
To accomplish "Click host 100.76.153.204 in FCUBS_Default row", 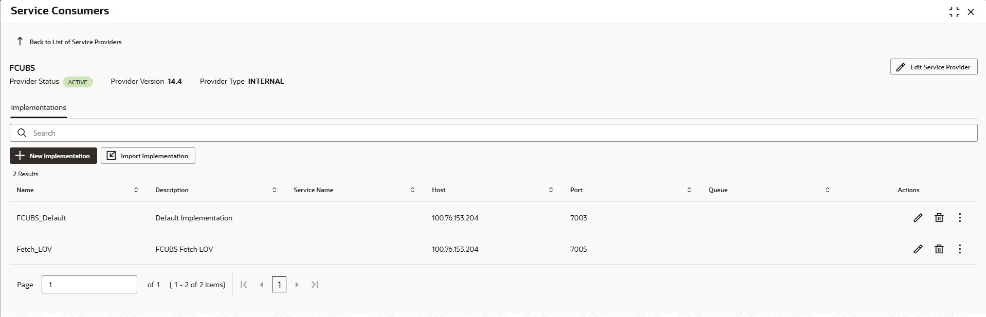I will click(x=455, y=218).
